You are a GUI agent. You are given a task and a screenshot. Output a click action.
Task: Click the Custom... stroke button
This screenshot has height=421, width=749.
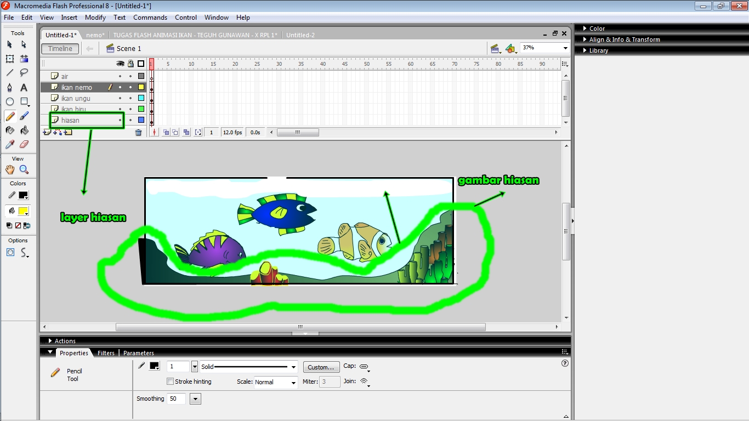click(x=321, y=367)
